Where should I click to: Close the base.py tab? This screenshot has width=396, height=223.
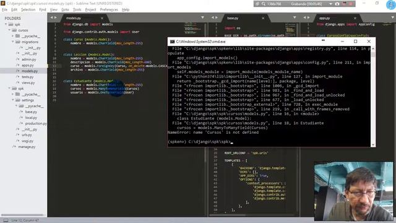click(x=263, y=18)
